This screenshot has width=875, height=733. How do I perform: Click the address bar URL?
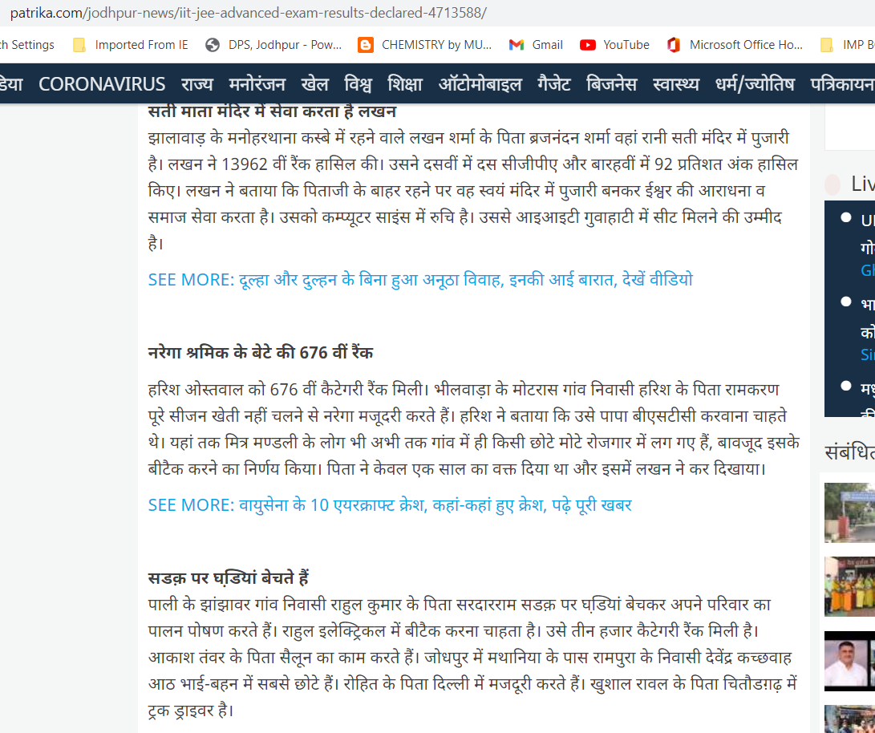[x=249, y=13]
